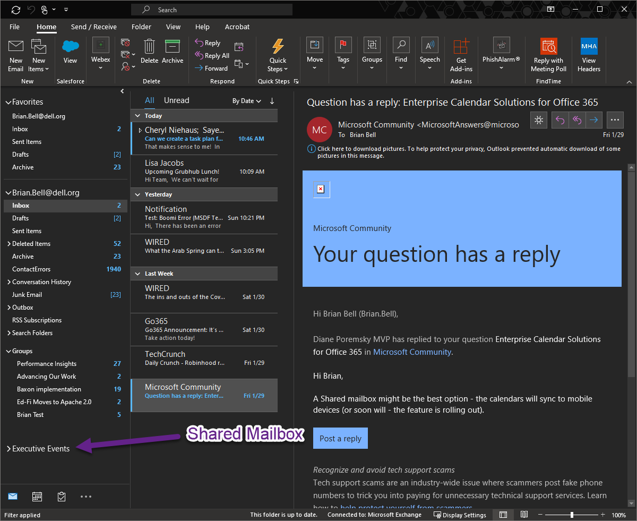Open Lisa Jacobs Grubhub Lunch email
The width and height of the screenshot is (637, 521).
click(x=204, y=171)
